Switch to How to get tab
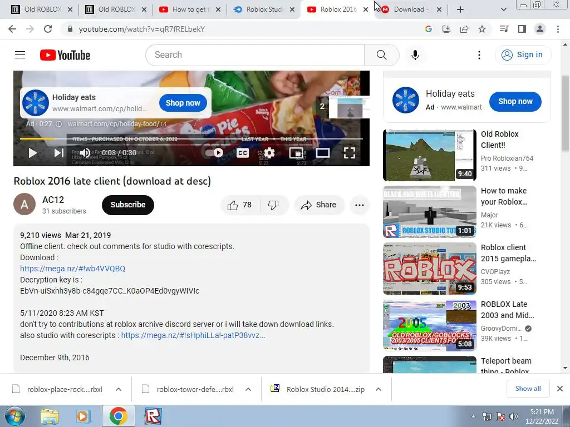Image resolution: width=570 pixels, height=427 pixels. pos(189,9)
